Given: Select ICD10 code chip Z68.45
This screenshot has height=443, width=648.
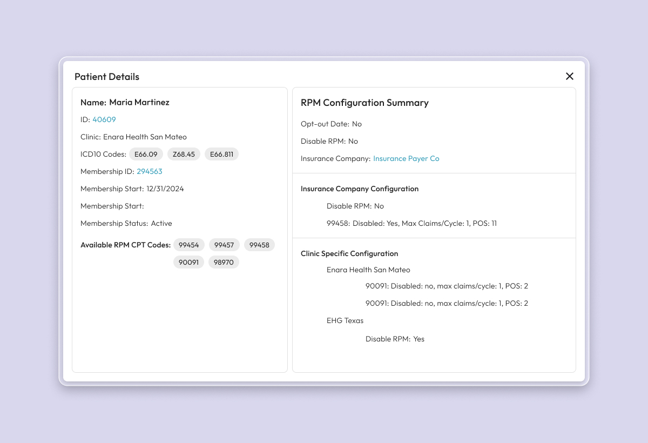Looking at the screenshot, I should point(184,154).
